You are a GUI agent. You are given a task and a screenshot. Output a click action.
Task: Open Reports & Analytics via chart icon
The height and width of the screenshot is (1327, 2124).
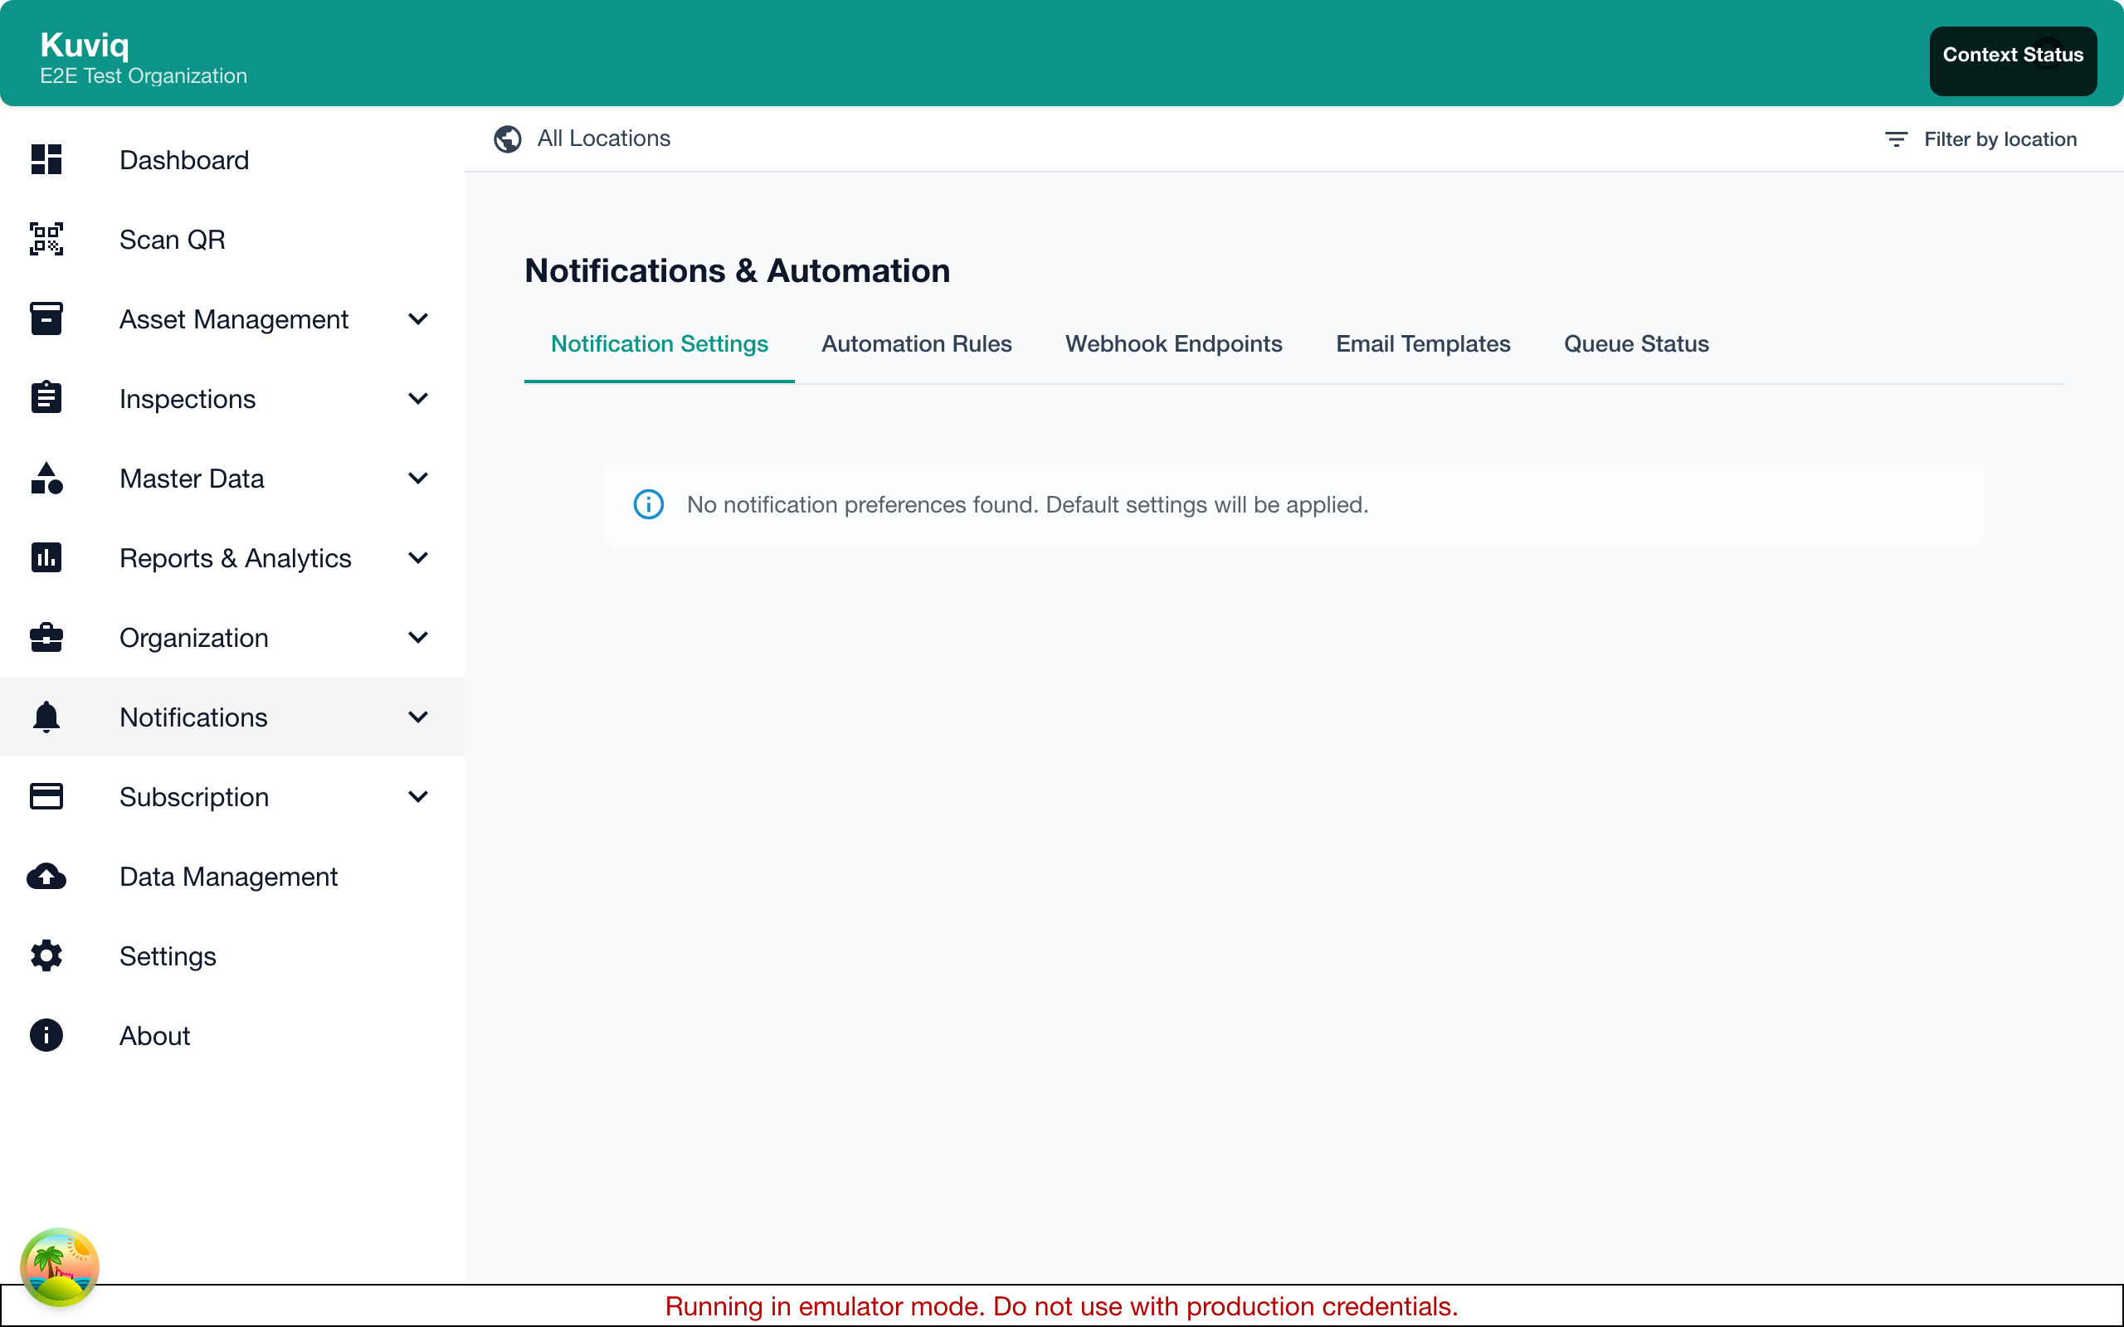[46, 557]
